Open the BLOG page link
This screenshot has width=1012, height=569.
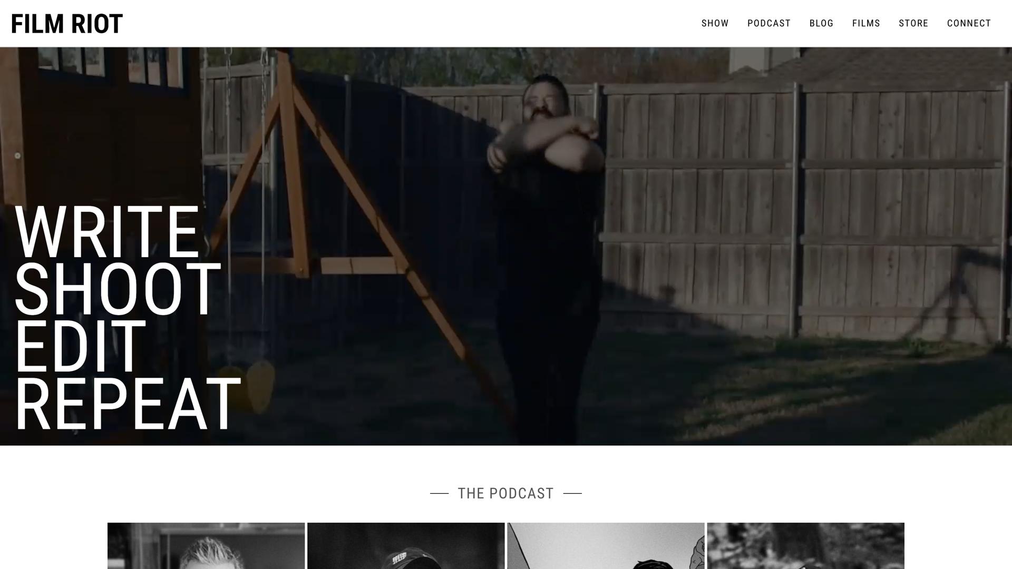(x=821, y=23)
